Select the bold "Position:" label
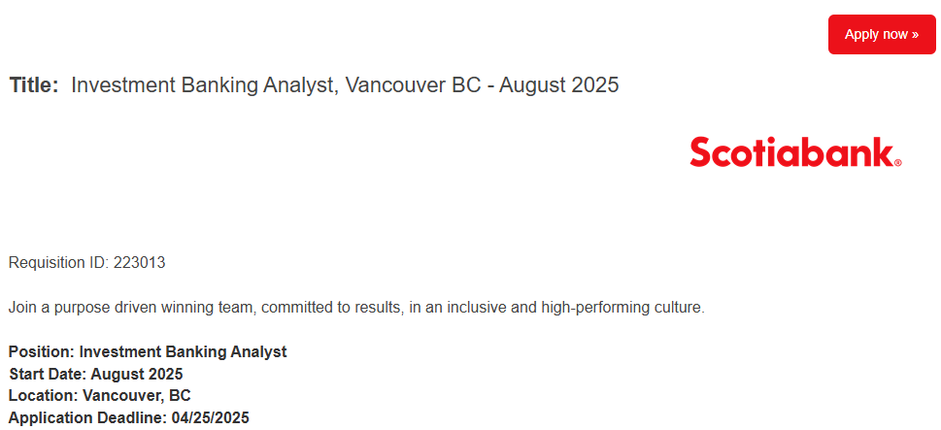Screen dimensions: 941x430 pyautogui.click(x=42, y=352)
